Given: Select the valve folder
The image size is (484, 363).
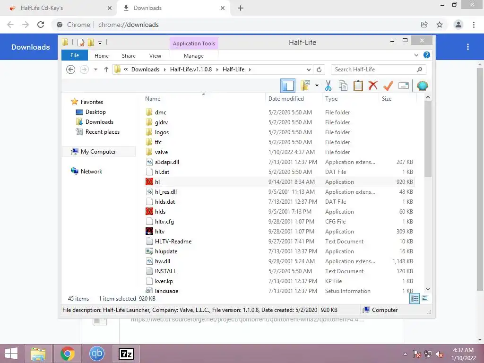Looking at the screenshot, I should [x=279, y=152].
